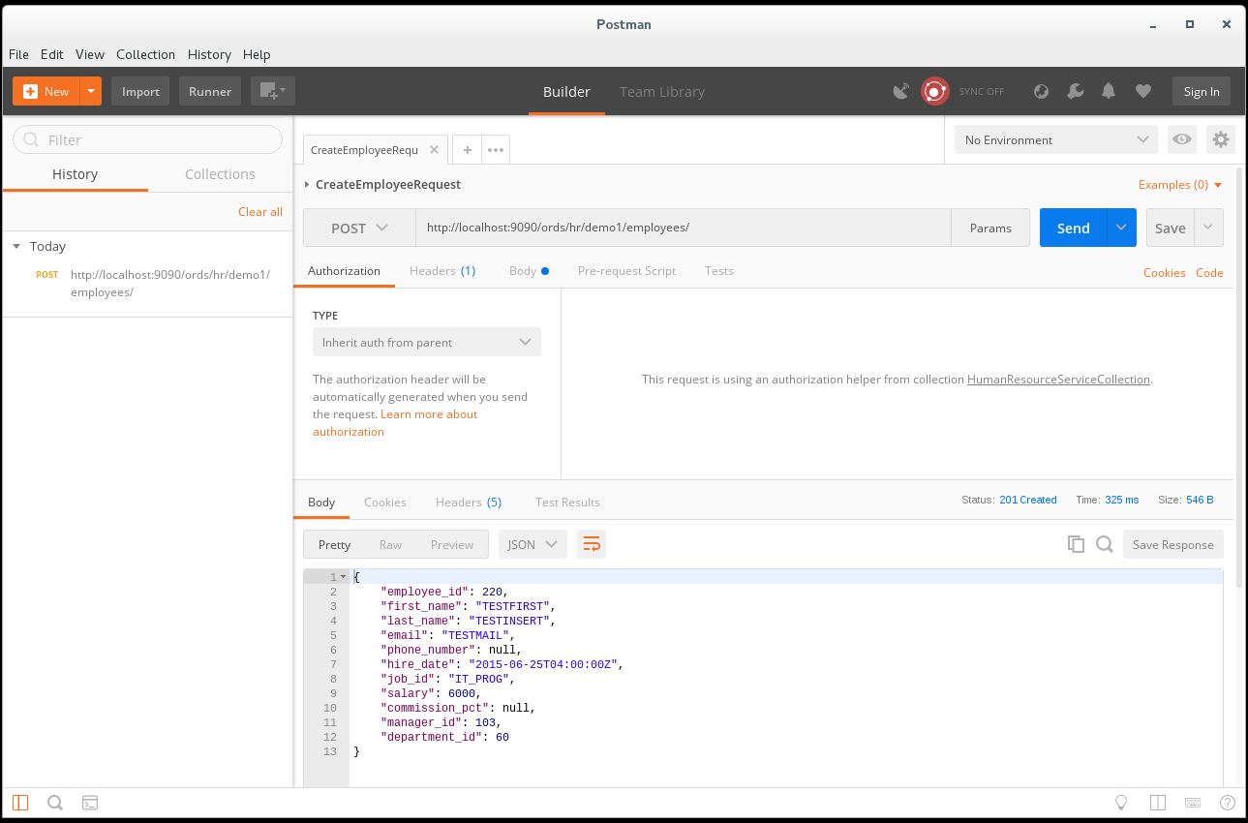Viewport: 1248px width, 823px height.
Task: Search within the response body
Action: 1105,544
